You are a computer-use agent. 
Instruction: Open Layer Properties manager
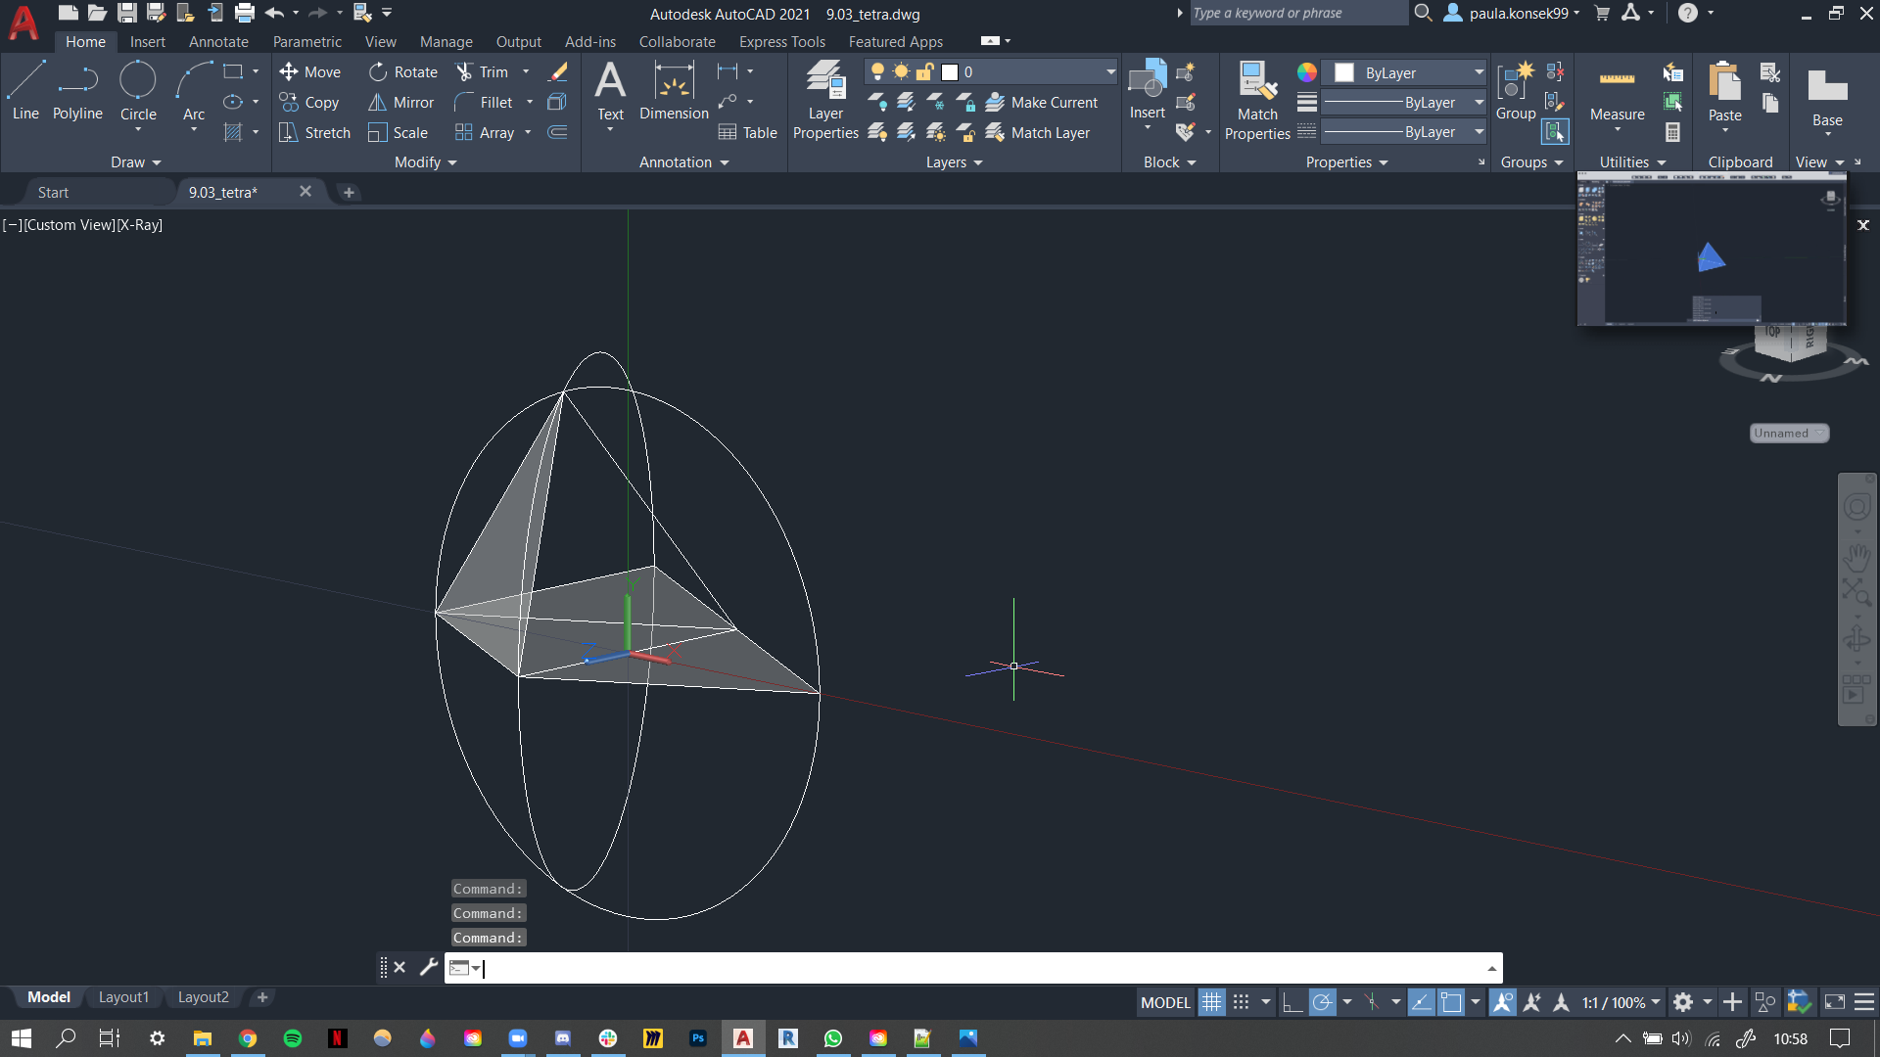[825, 100]
